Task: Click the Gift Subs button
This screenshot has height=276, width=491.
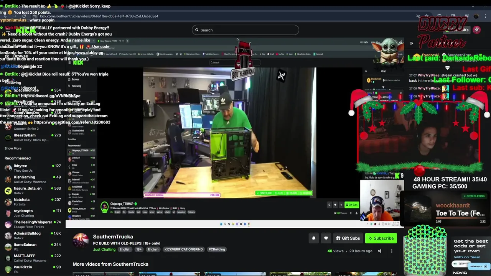Action: tap(348, 238)
